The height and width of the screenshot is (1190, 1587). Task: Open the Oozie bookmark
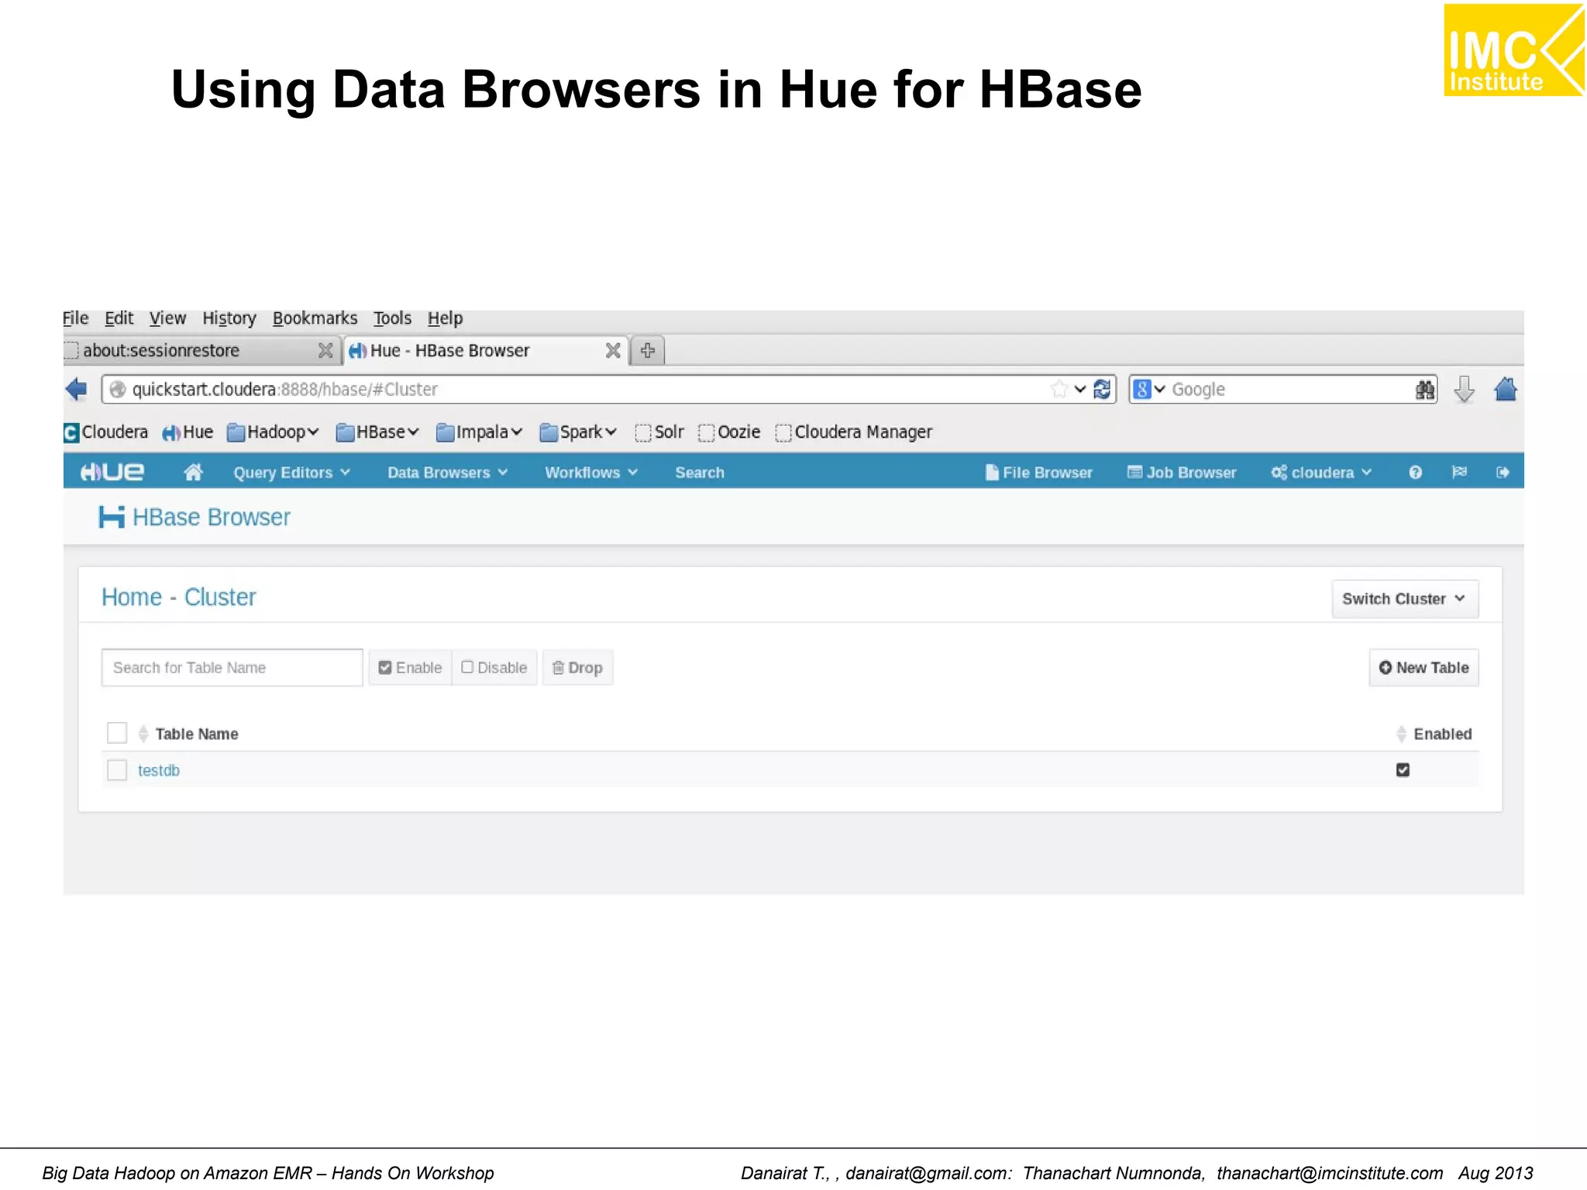tap(729, 432)
